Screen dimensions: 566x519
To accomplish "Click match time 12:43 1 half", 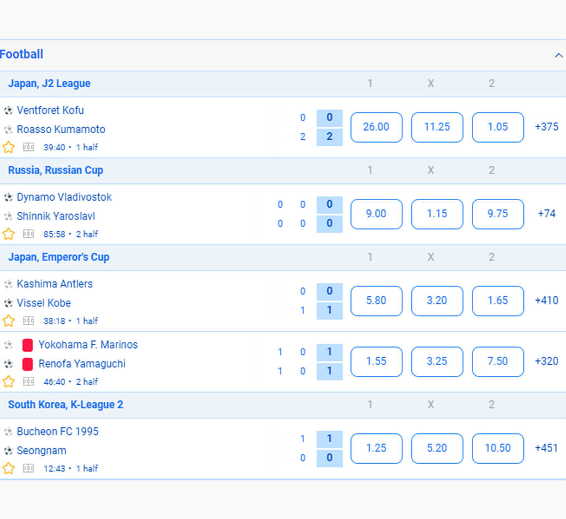I will pos(71,469).
